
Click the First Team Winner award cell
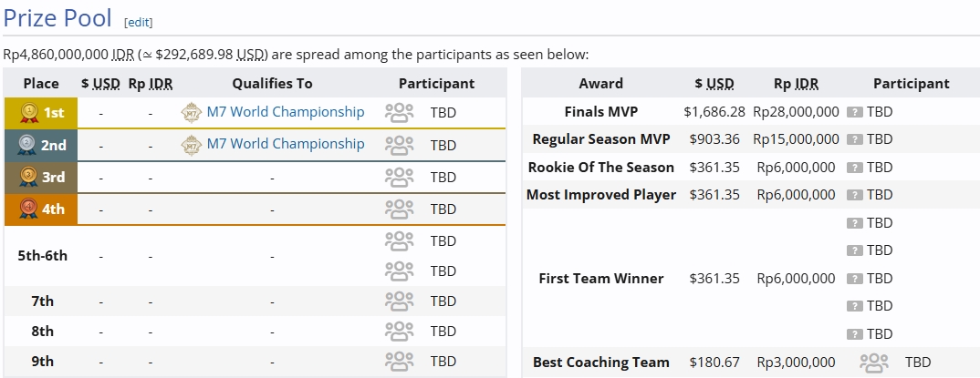pyautogui.click(x=600, y=279)
